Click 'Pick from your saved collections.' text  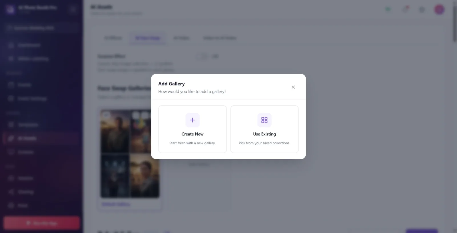264,143
